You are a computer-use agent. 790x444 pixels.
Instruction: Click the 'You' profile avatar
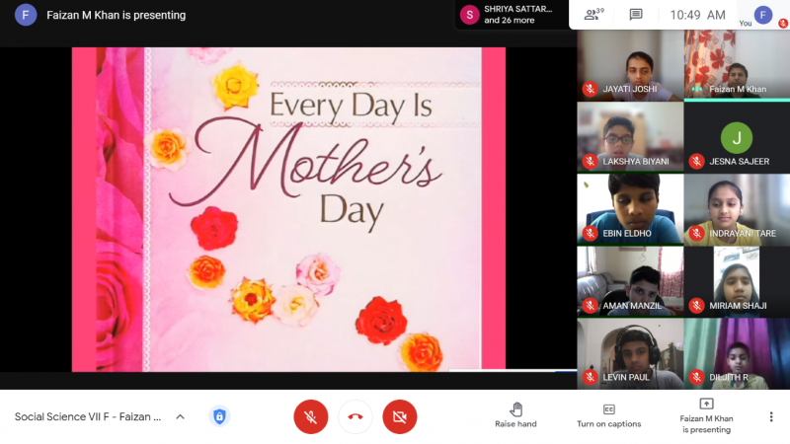(763, 15)
